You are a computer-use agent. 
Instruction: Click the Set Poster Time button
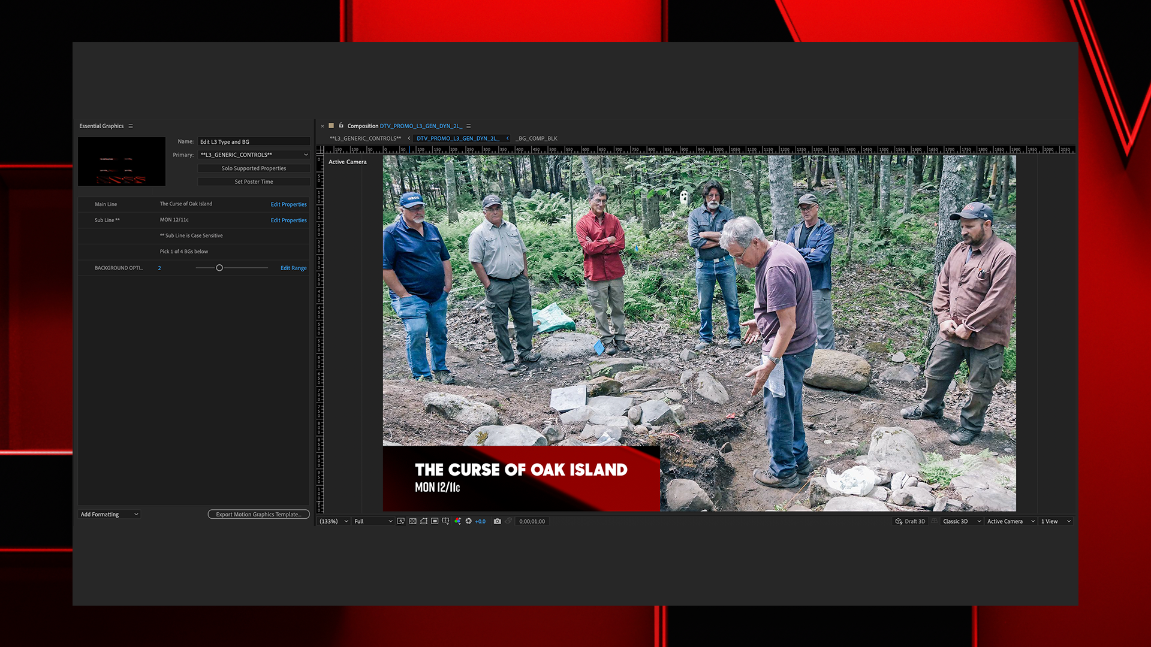tap(254, 182)
